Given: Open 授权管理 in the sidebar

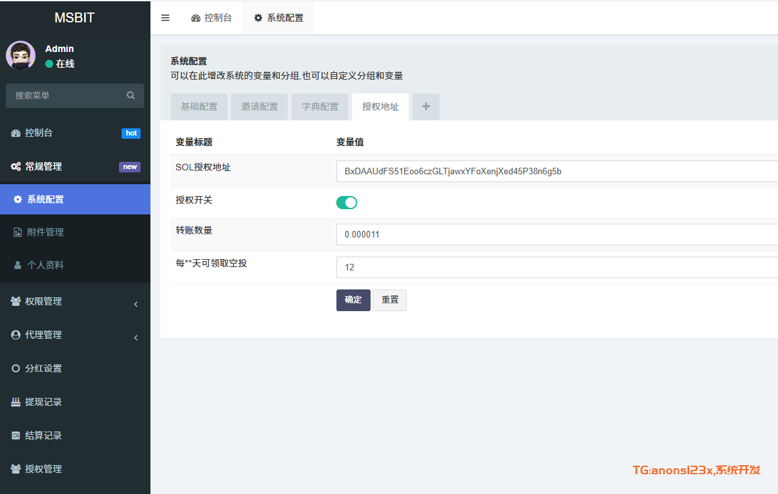Looking at the screenshot, I should (43, 469).
